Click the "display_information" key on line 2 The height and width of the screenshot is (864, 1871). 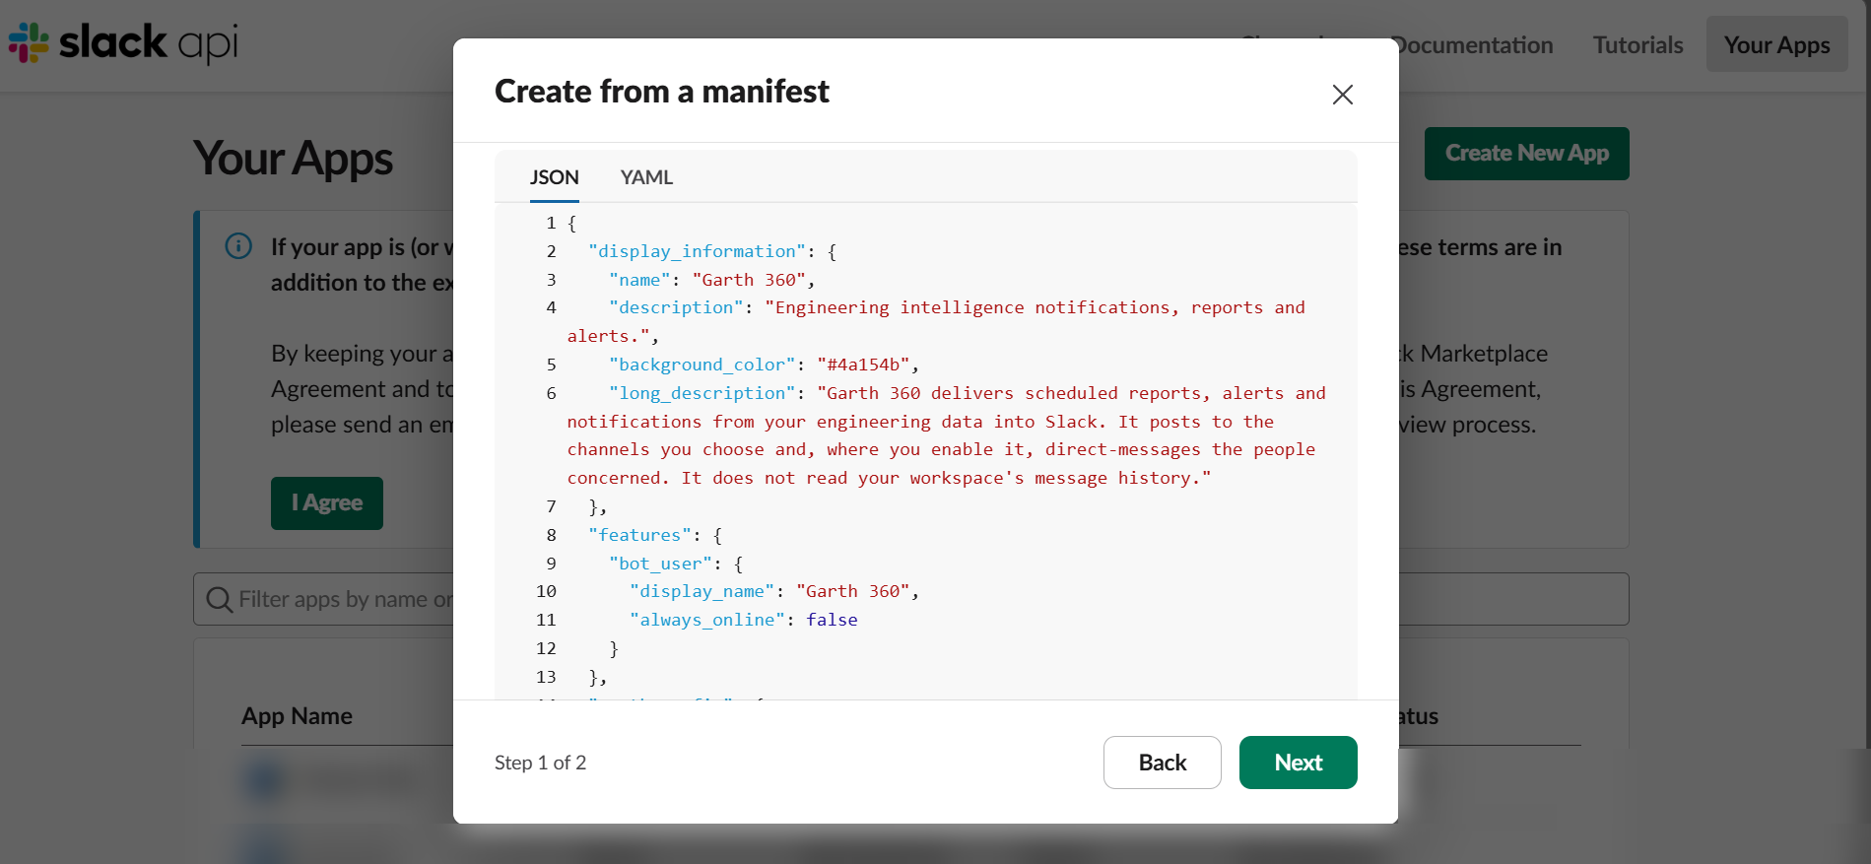(697, 251)
